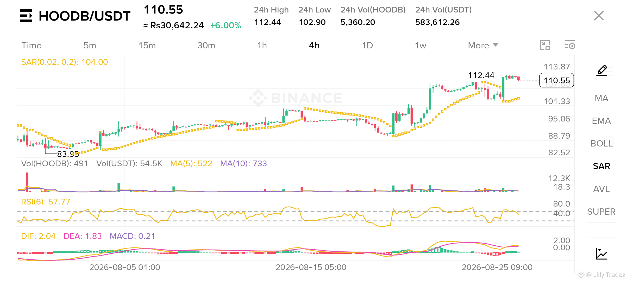Tap the HOODB/USDT pair title
Screen dimensions: 627x281
[x=84, y=16]
